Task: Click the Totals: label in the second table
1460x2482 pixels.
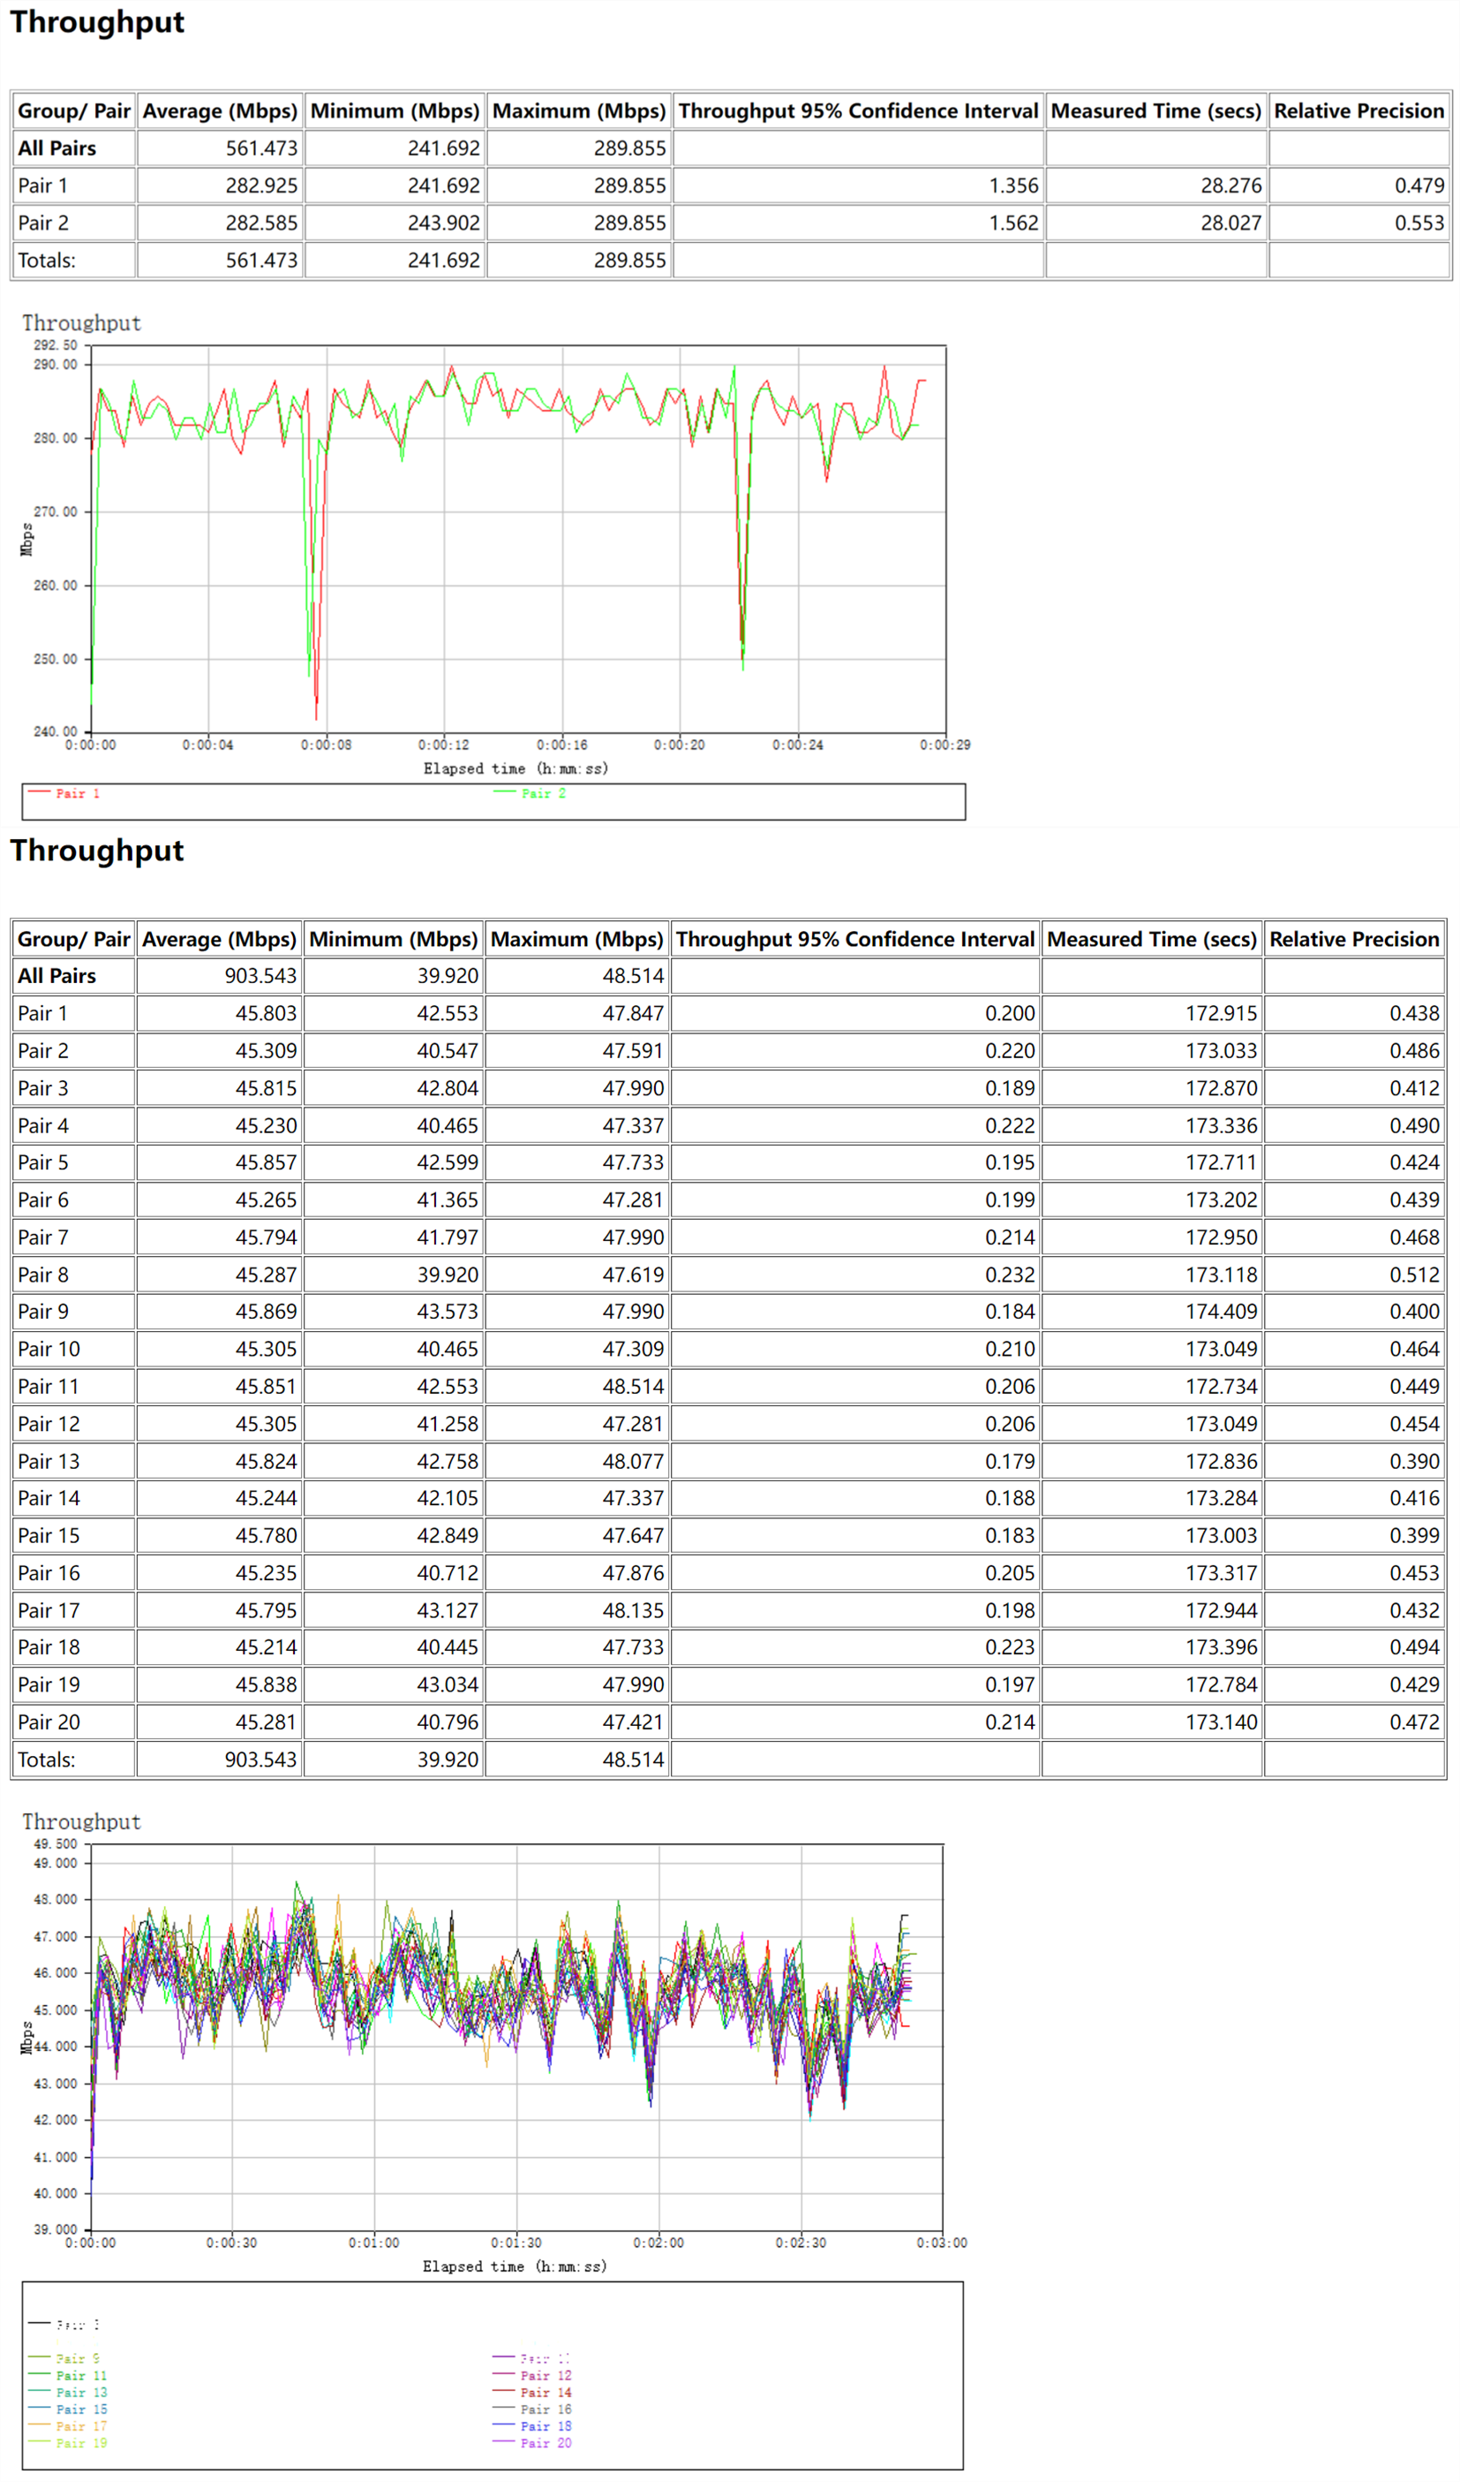Action: click(x=46, y=1760)
